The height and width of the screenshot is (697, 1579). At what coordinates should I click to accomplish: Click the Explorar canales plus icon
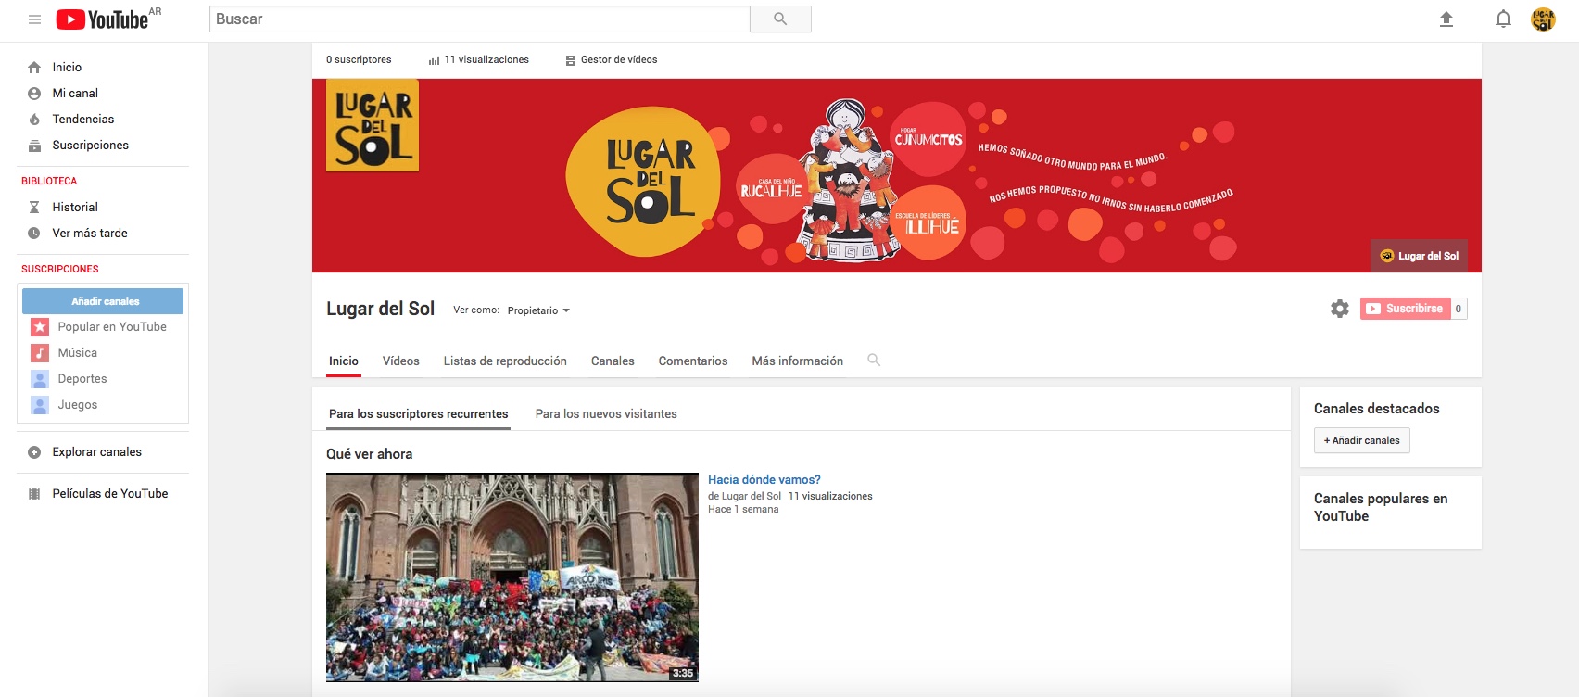(x=34, y=452)
